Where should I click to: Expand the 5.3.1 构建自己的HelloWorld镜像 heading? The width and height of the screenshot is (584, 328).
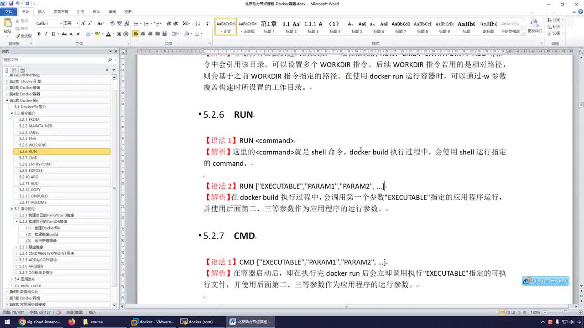pos(17,215)
